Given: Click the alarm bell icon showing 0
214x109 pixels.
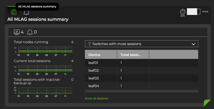Looking at the screenshot, I should pyautogui.click(x=30, y=32).
